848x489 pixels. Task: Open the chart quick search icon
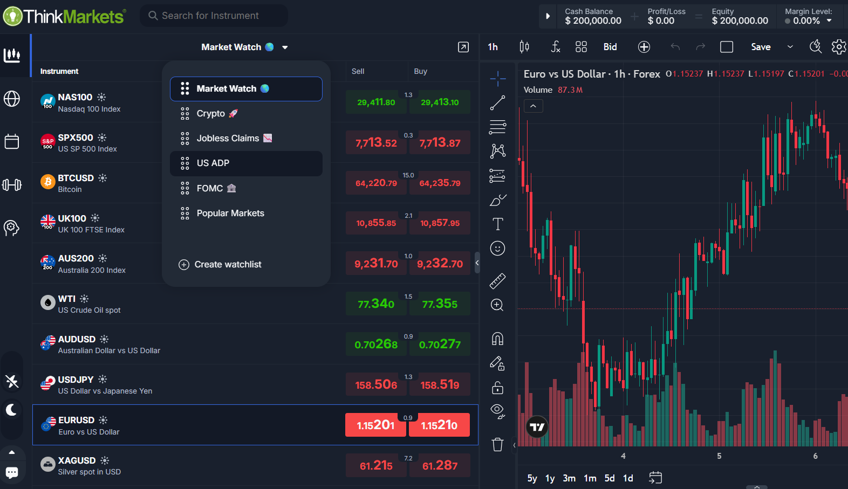[816, 47]
